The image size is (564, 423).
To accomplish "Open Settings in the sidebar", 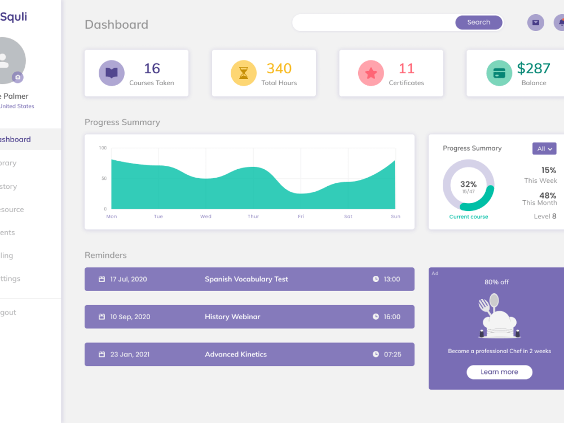I will coord(10,279).
